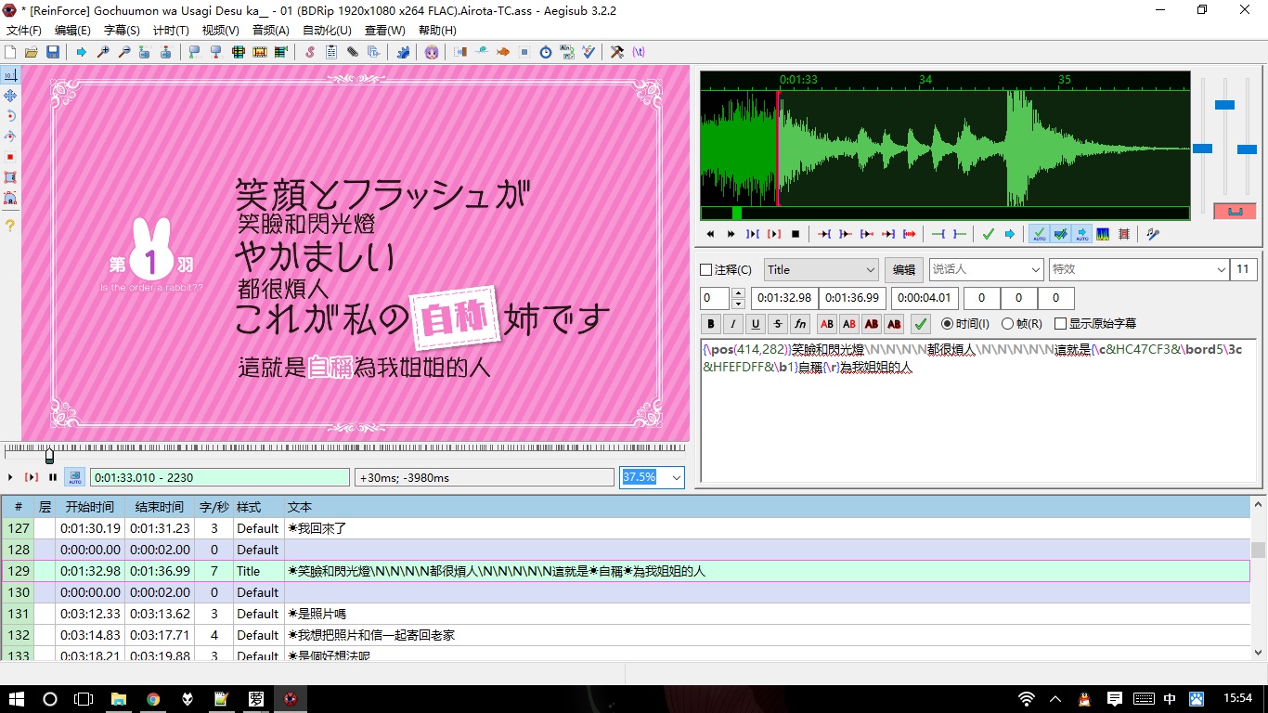Open the Styles Manager (pink S icon)
The width and height of the screenshot is (1268, 713).
pyautogui.click(x=310, y=52)
